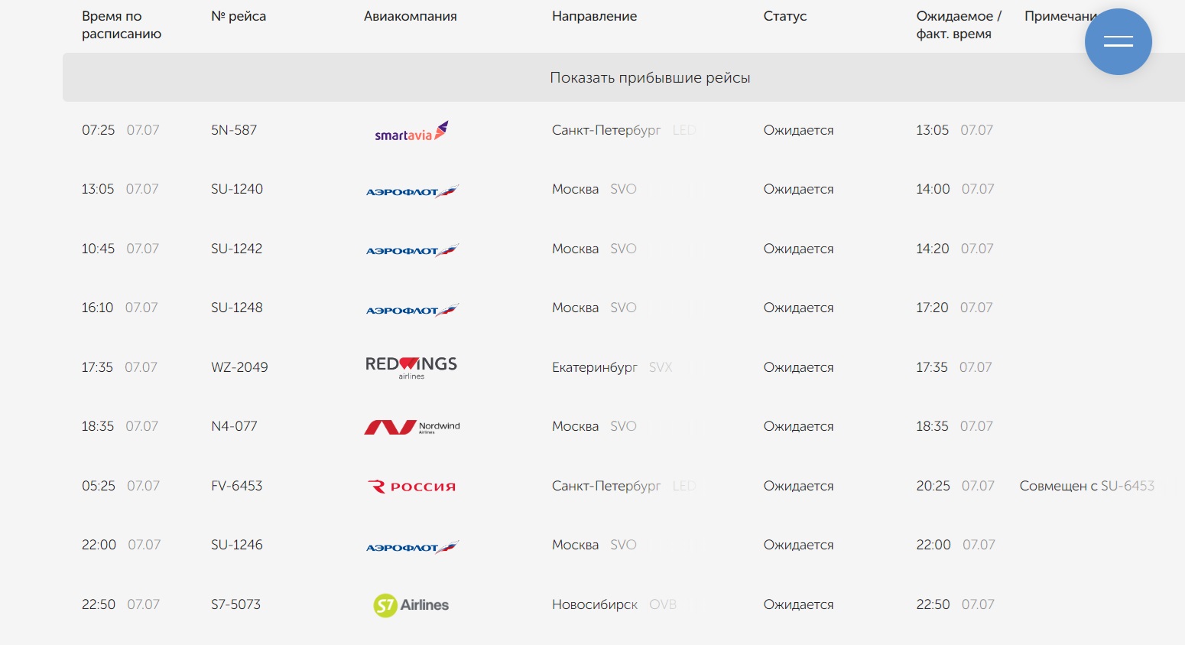
Task: Click Aeroflot logo for flight SU-1240
Action: 411,191
